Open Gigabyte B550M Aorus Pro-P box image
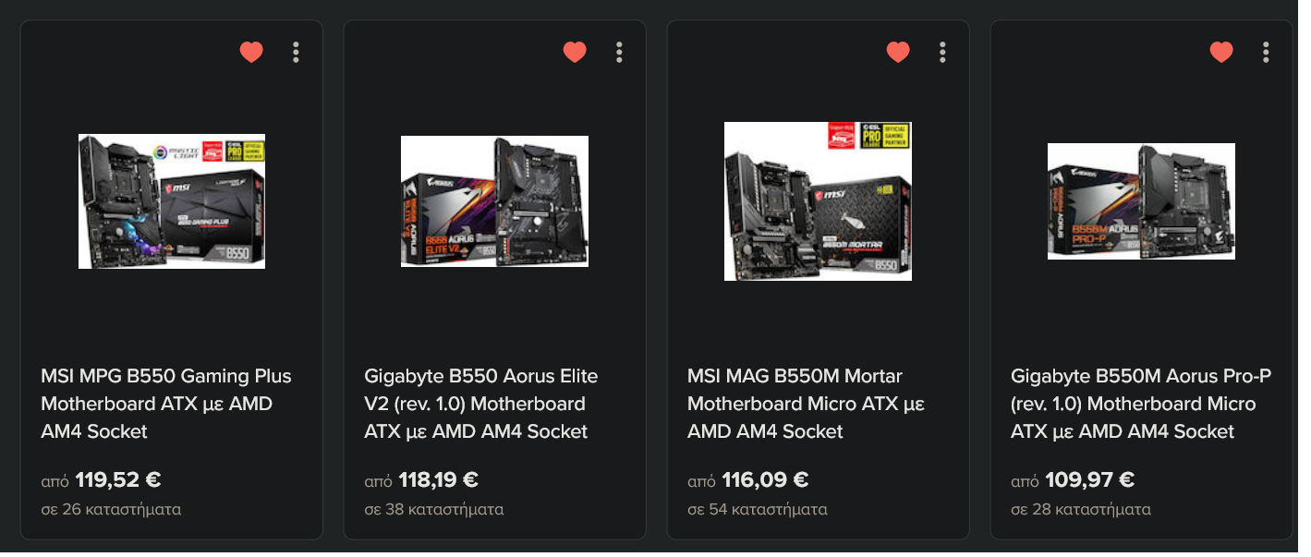The image size is (1311, 557). click(1141, 201)
